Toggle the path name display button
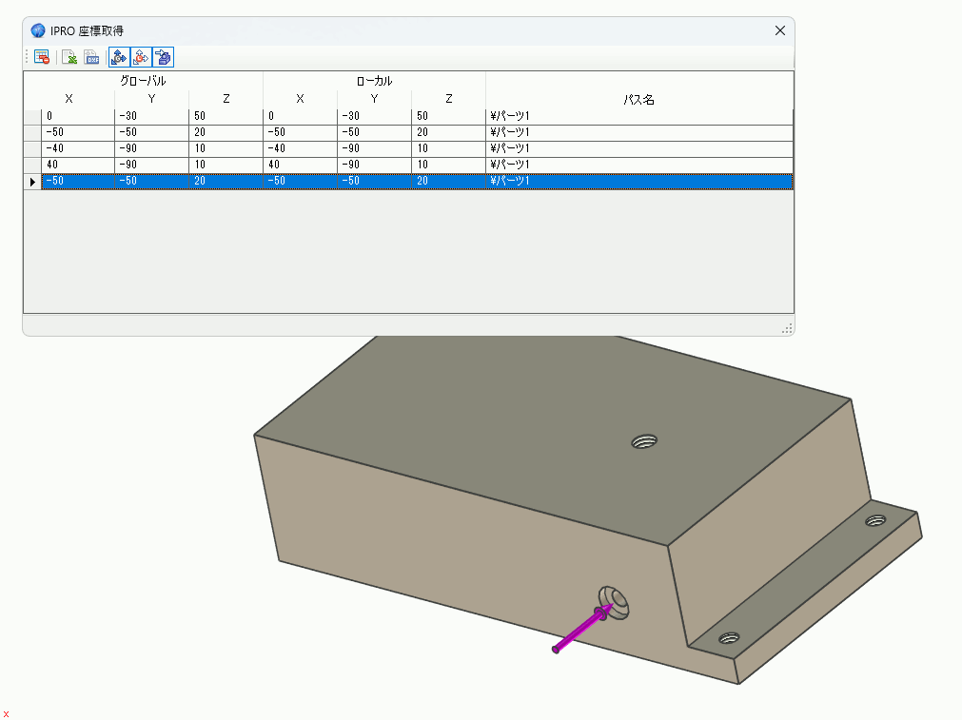 163,57
